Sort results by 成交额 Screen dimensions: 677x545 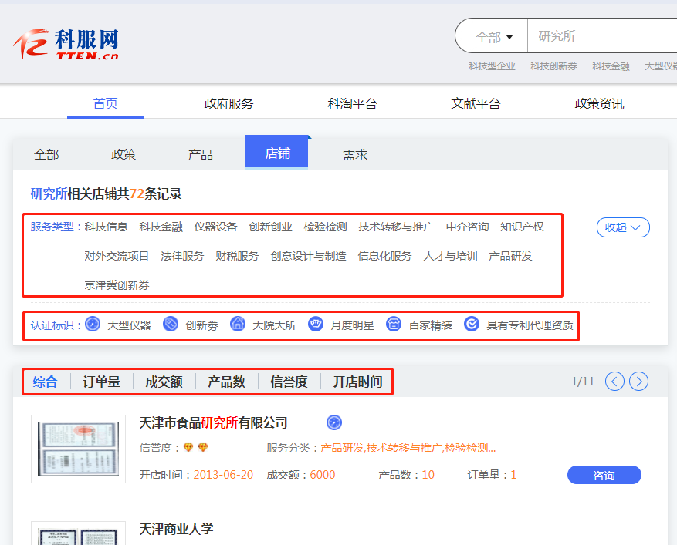point(164,382)
